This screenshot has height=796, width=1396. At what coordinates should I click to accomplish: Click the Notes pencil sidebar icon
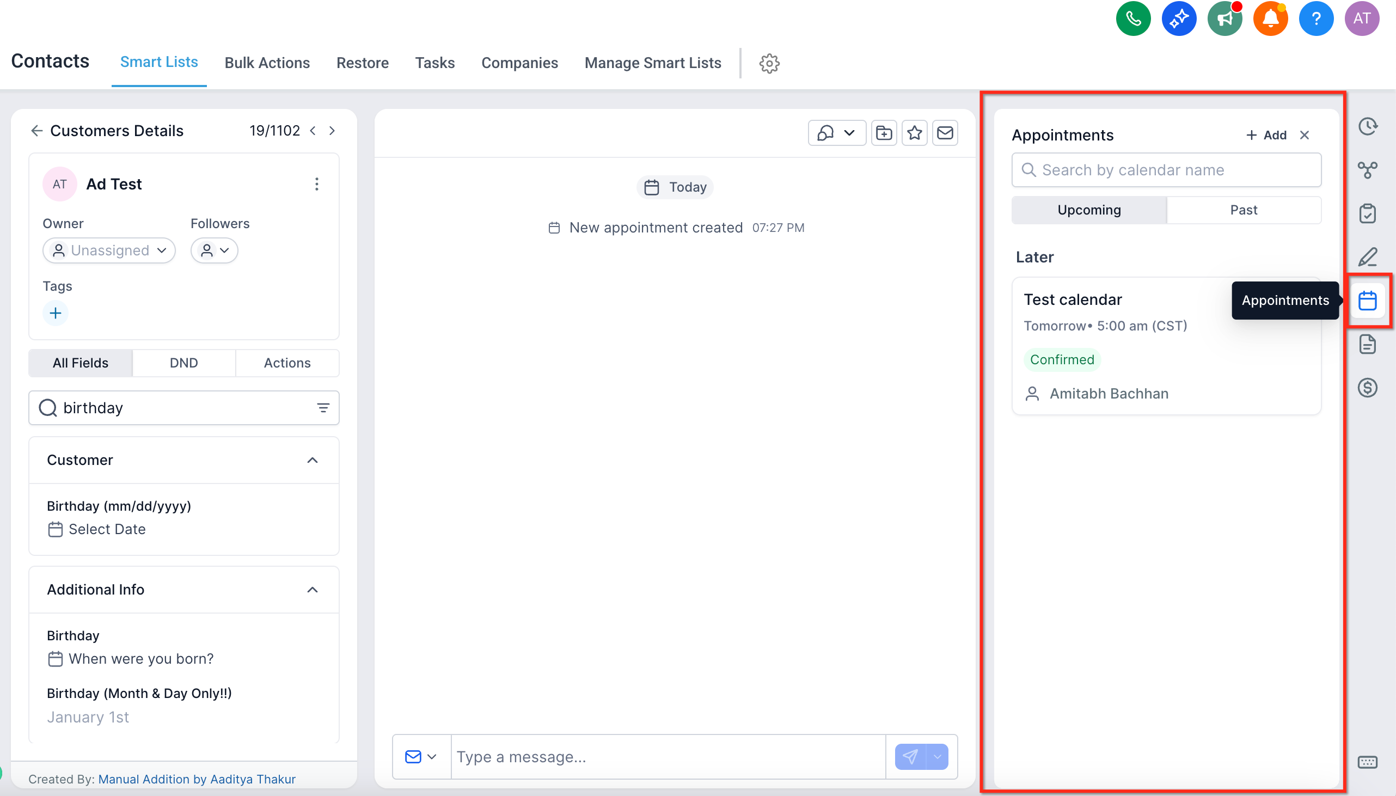pos(1368,257)
